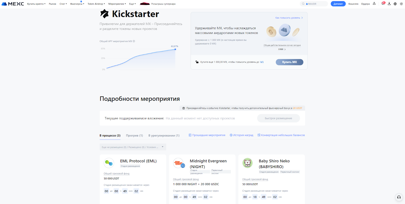Image resolution: width=405 pixels, height=204 pixels.
Task: Open Конвертация небольших балансов link
Action: (x=281, y=135)
